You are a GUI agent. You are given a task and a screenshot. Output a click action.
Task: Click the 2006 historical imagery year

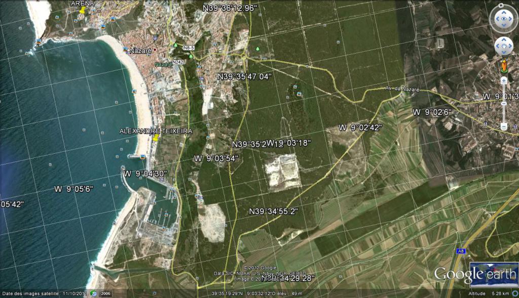click(105, 293)
